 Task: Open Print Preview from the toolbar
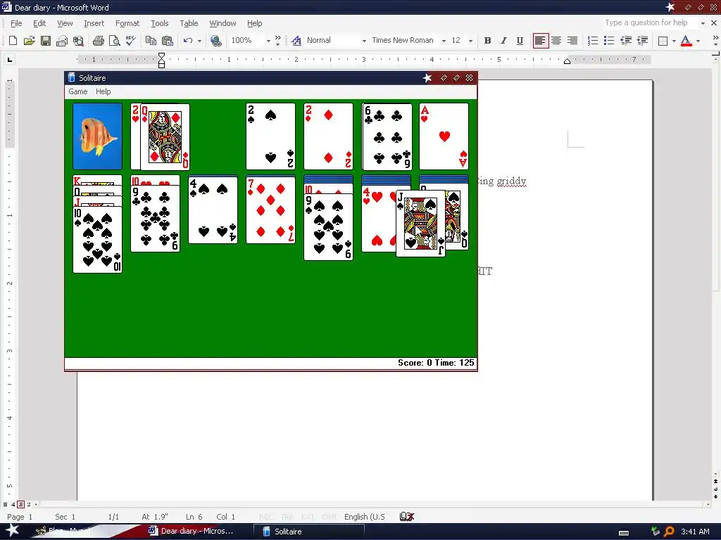click(114, 40)
